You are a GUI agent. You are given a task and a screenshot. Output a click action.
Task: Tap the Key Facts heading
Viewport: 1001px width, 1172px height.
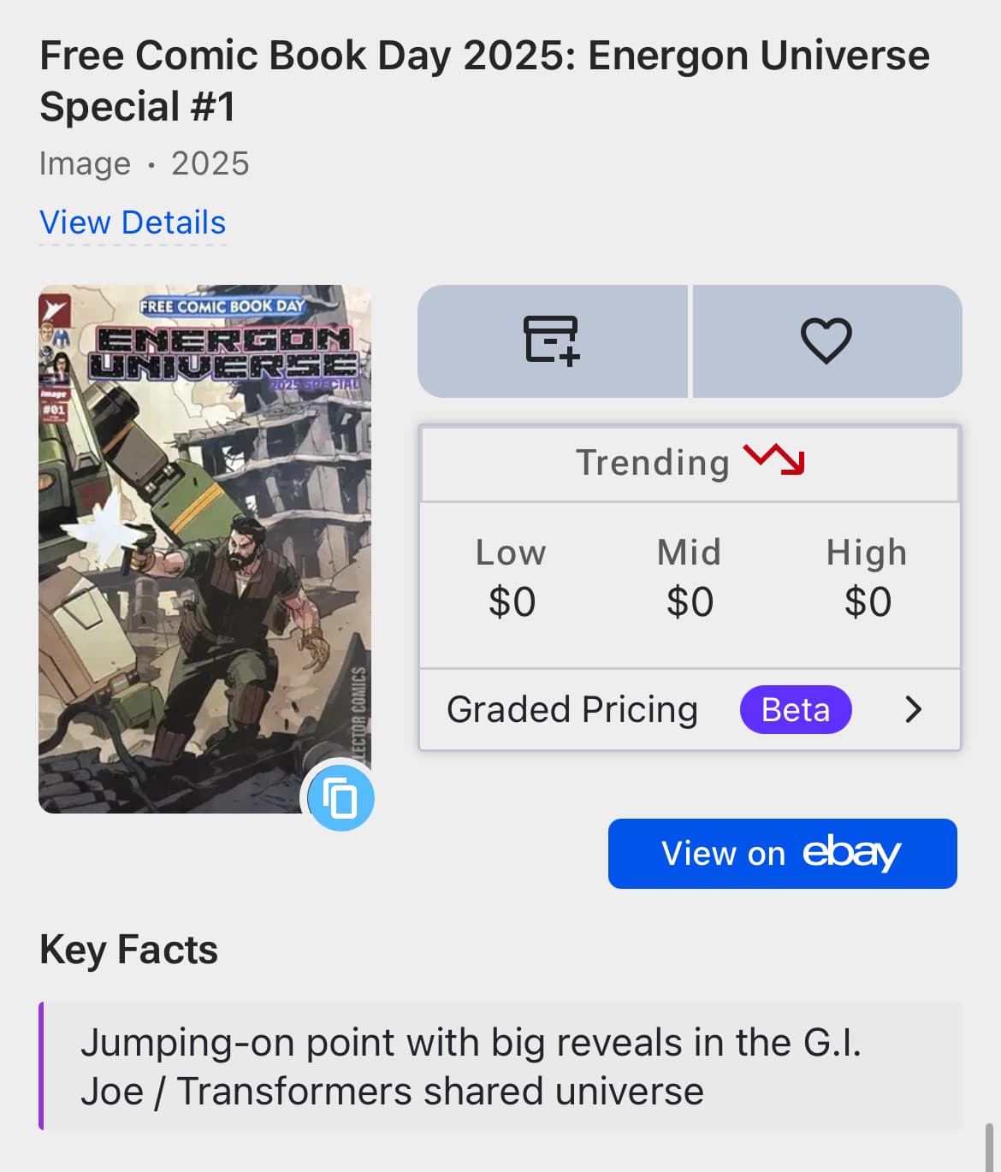(129, 950)
